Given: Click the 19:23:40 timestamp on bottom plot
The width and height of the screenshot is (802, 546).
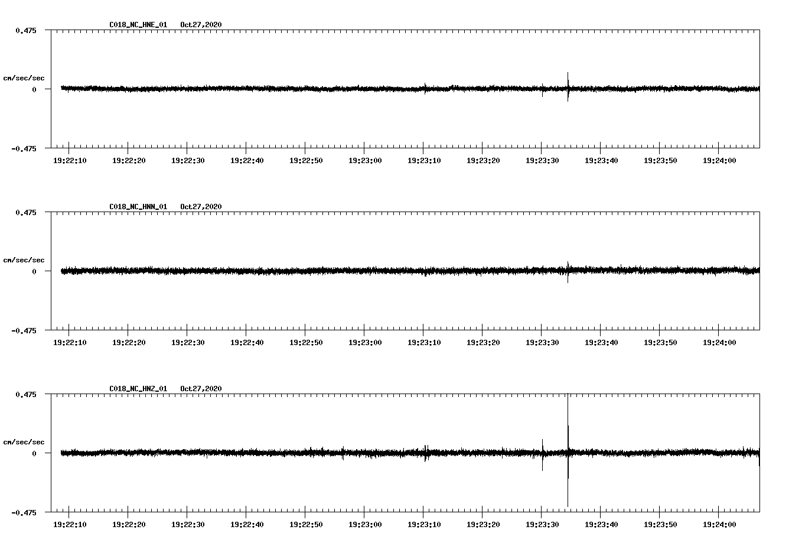Looking at the screenshot, I should pos(601,524).
